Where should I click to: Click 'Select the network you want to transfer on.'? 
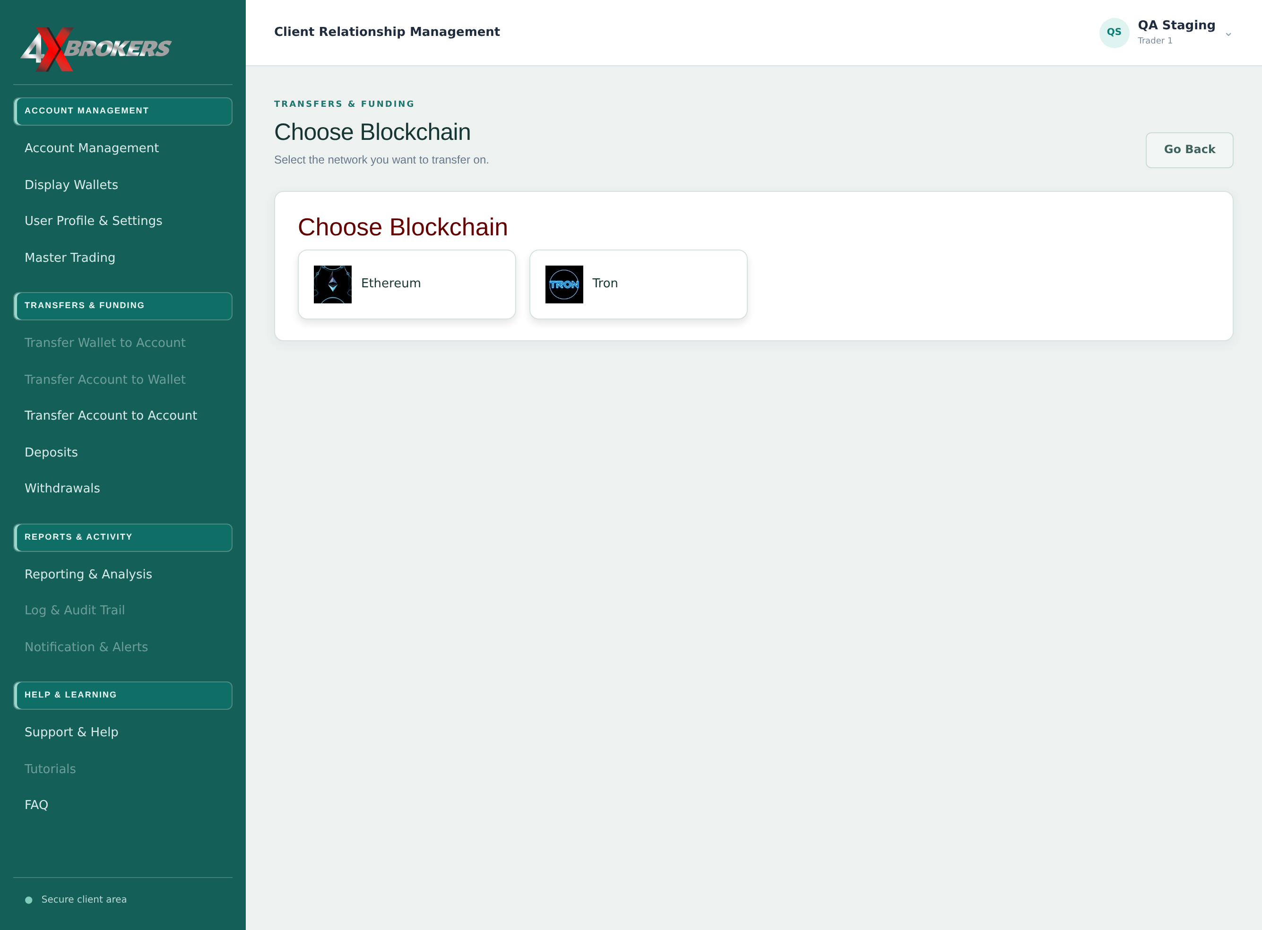pyautogui.click(x=381, y=160)
